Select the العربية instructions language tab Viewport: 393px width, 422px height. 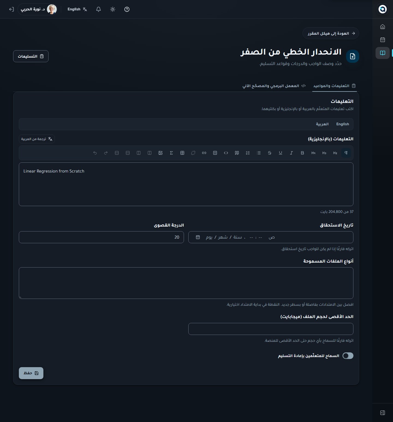pyautogui.click(x=322, y=124)
